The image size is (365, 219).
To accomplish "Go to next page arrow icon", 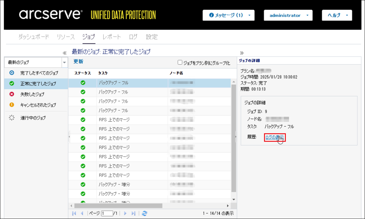I will 125,213.
